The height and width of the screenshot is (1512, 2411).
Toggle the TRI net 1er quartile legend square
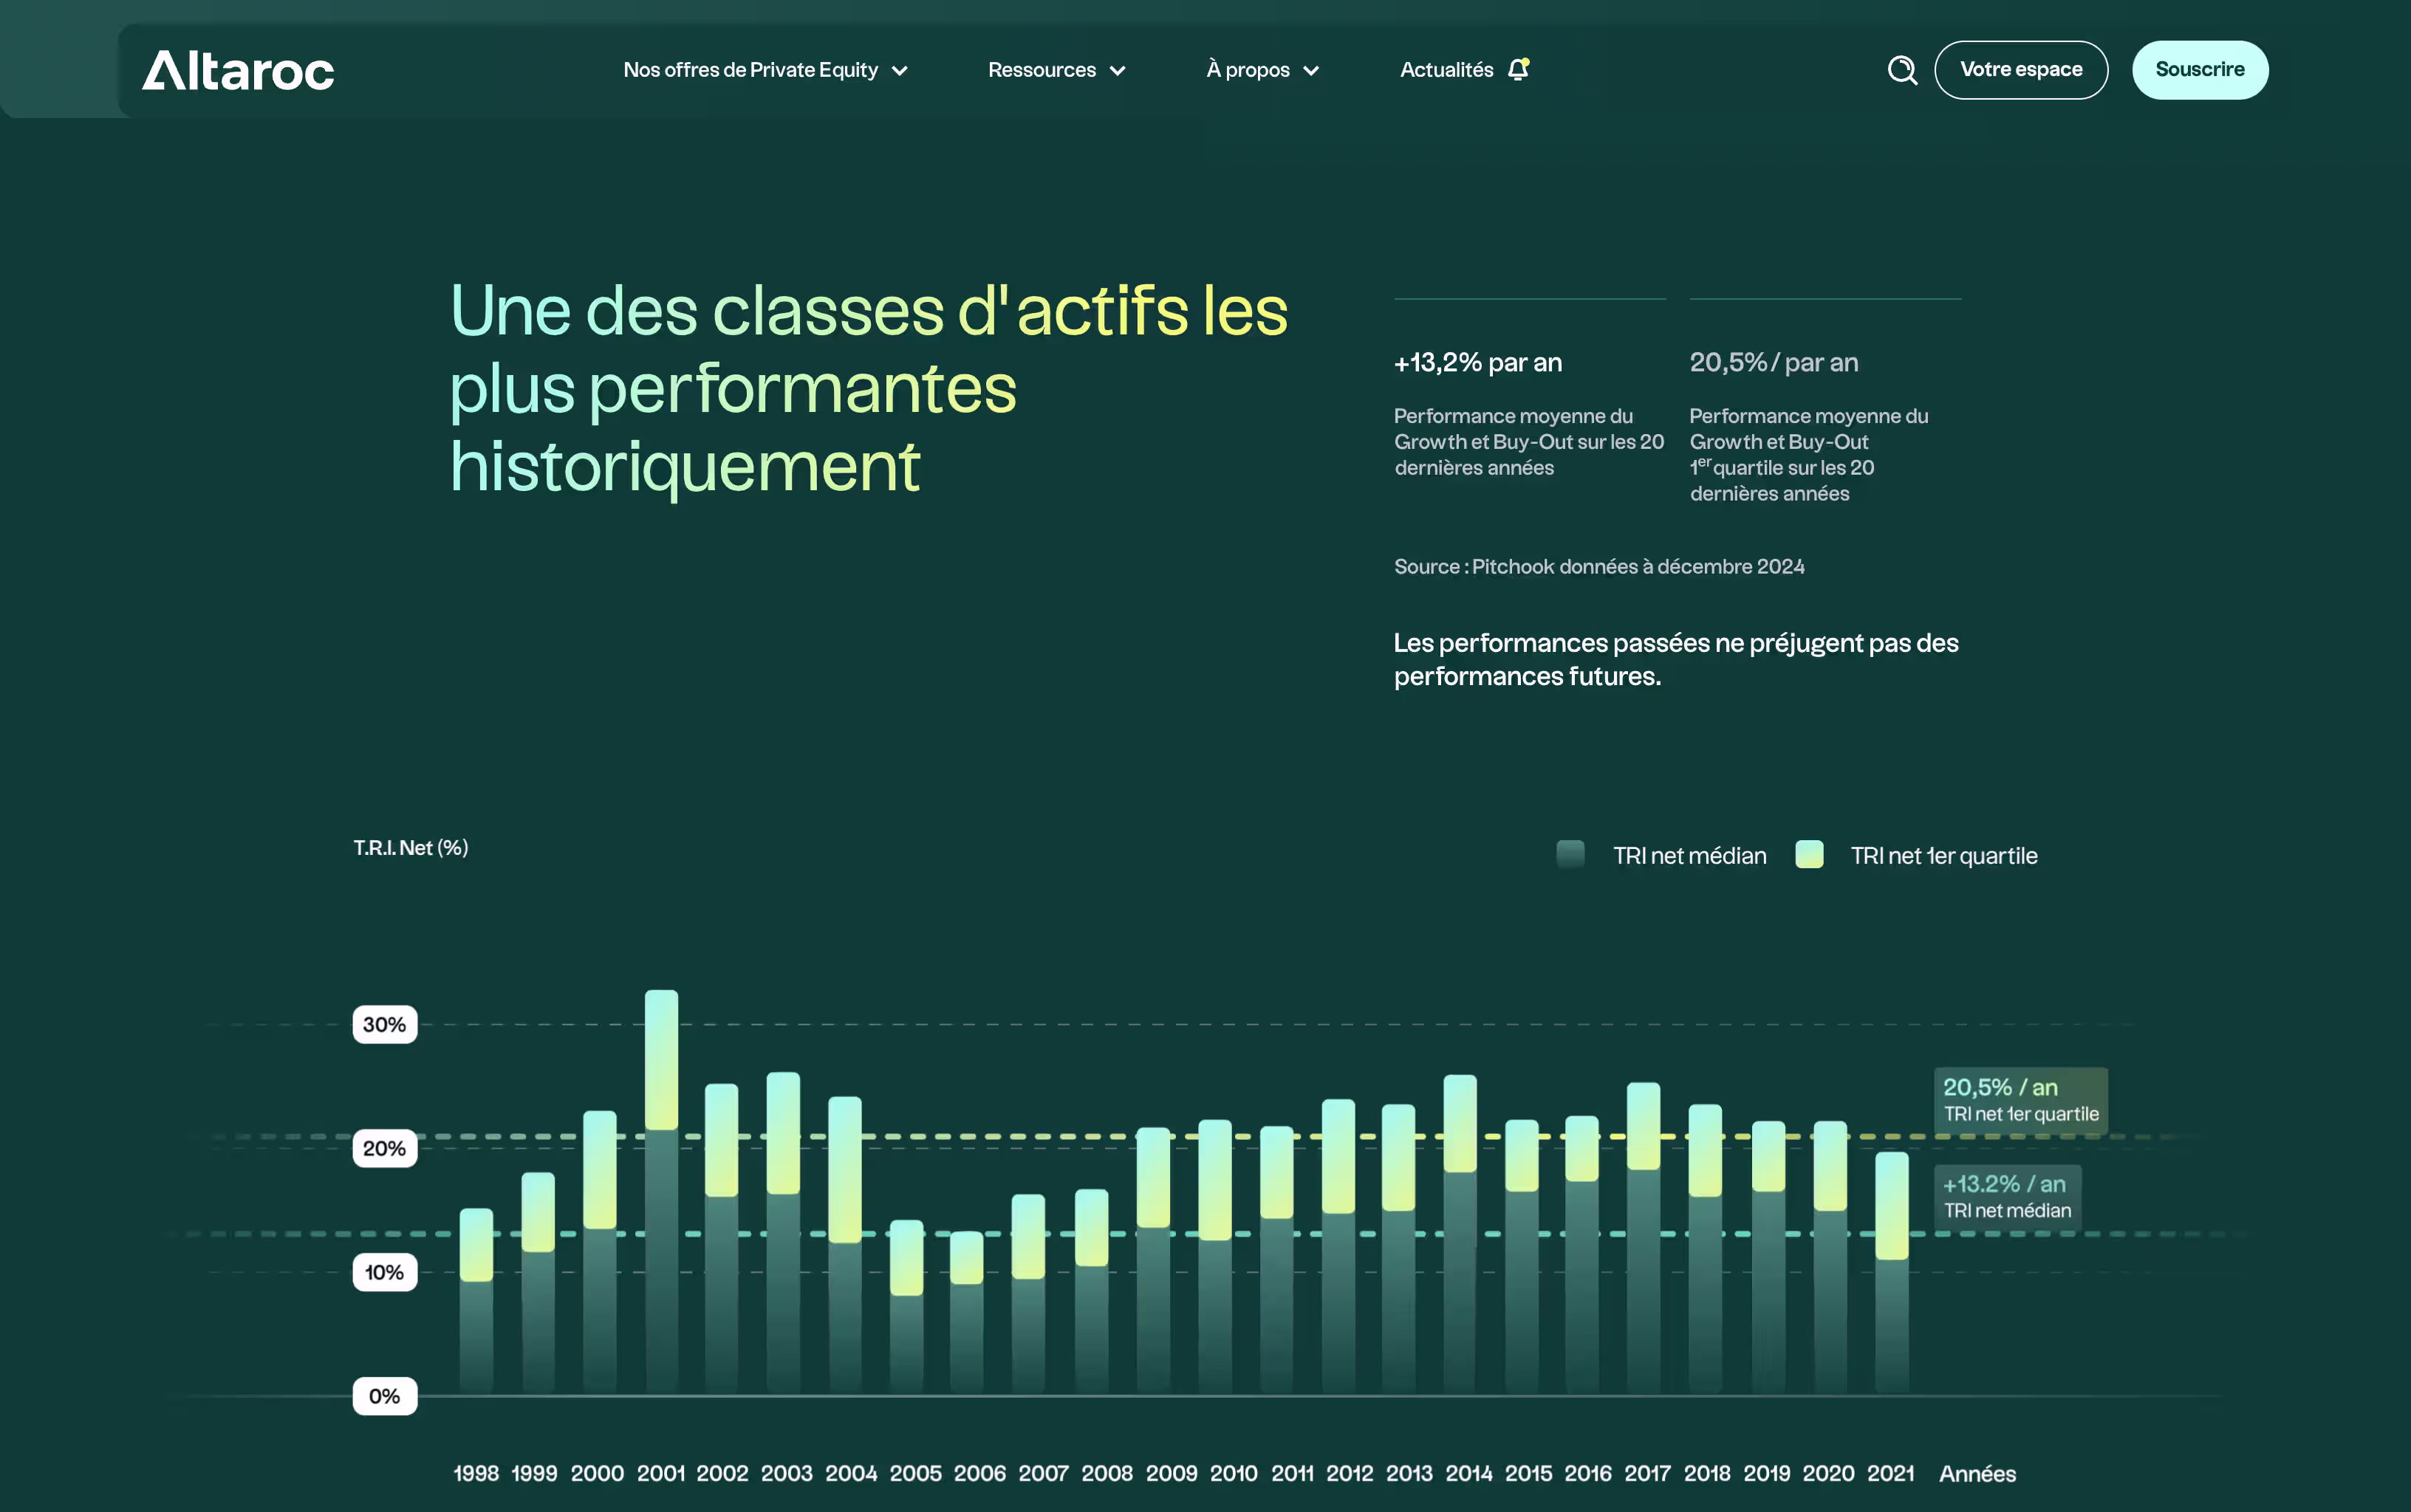point(1809,855)
